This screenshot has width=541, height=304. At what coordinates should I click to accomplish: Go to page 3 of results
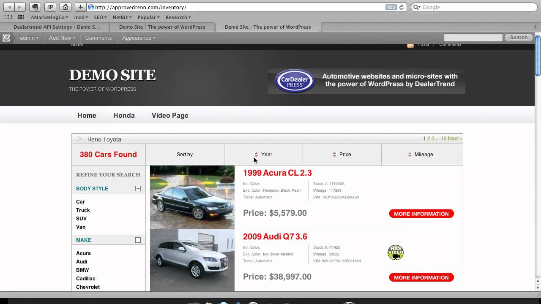click(433, 138)
